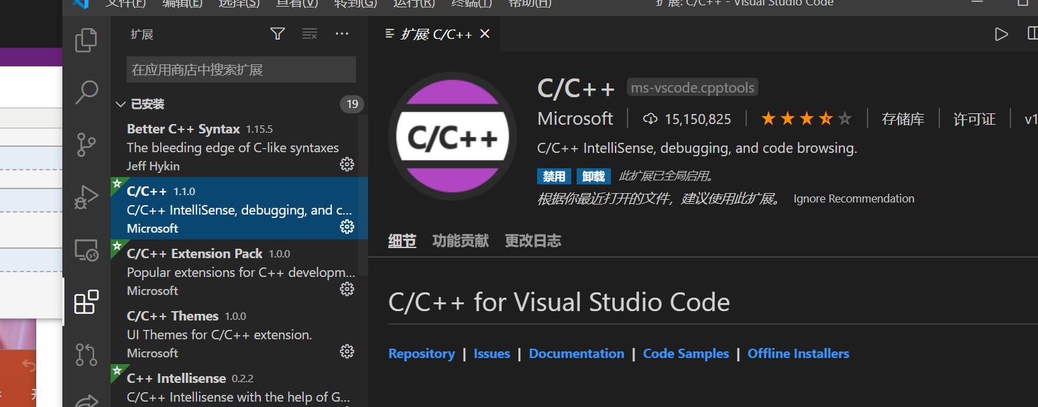This screenshot has width=1038, height=407.
Task: Click the 禁用 disable button
Action: point(554,176)
